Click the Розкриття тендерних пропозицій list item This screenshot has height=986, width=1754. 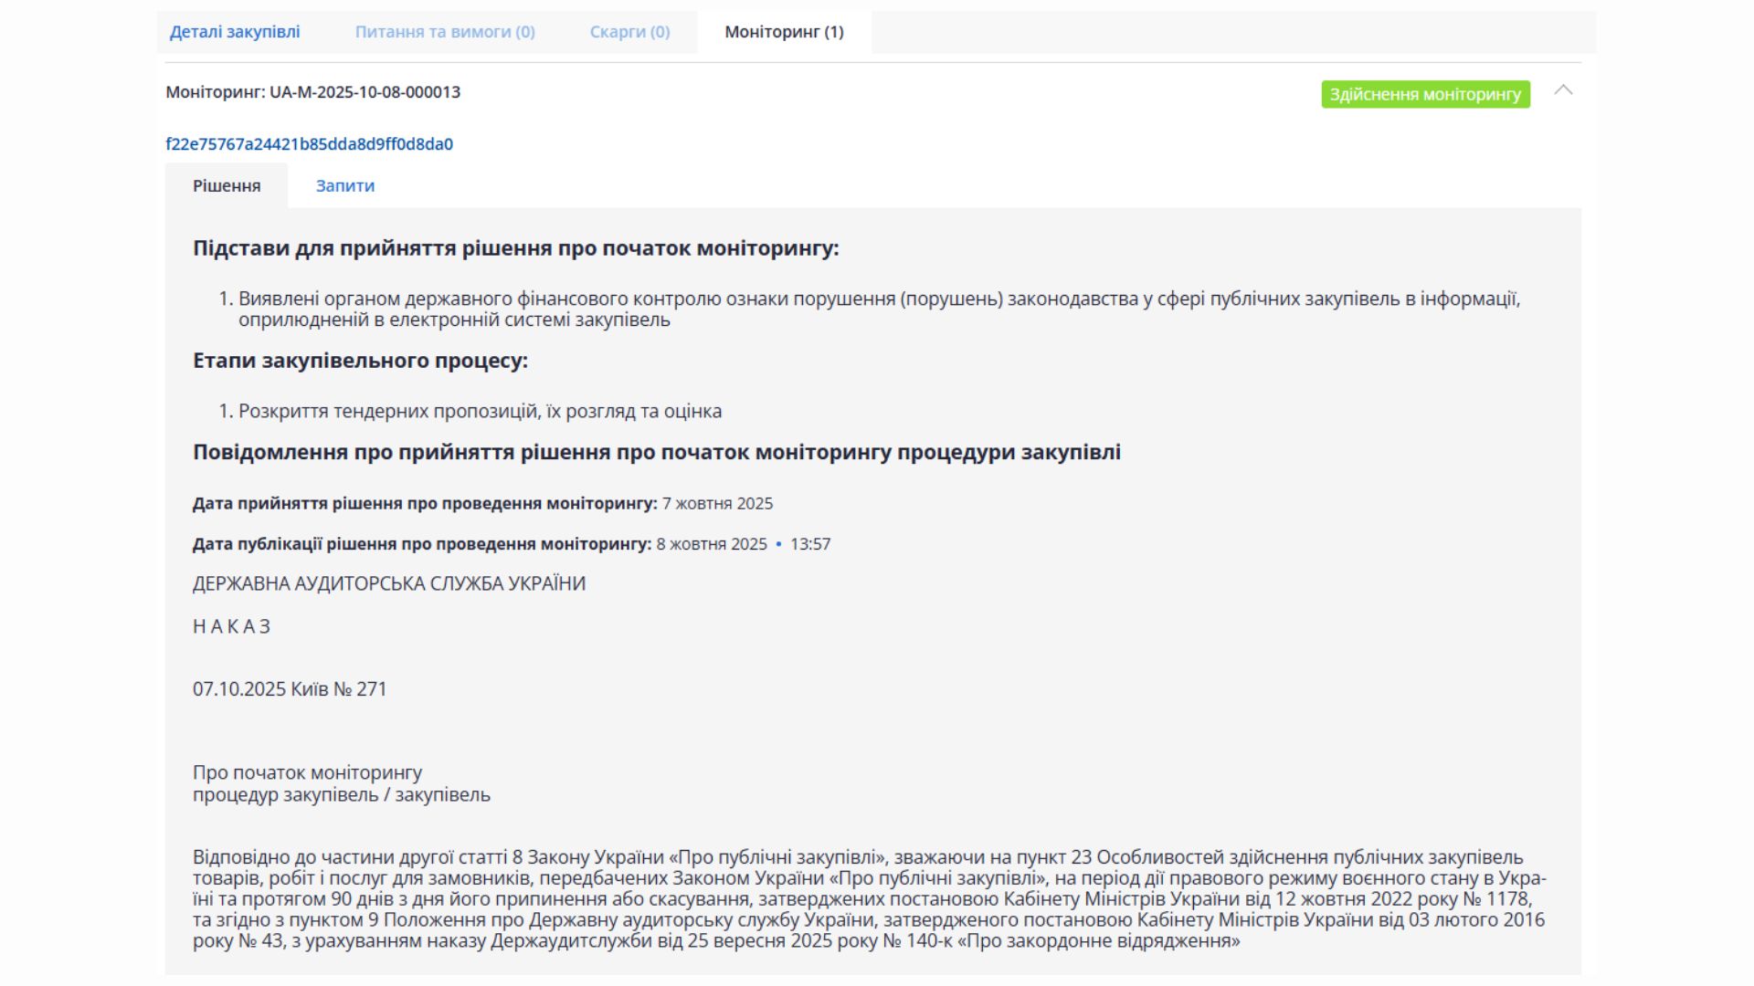coord(480,412)
